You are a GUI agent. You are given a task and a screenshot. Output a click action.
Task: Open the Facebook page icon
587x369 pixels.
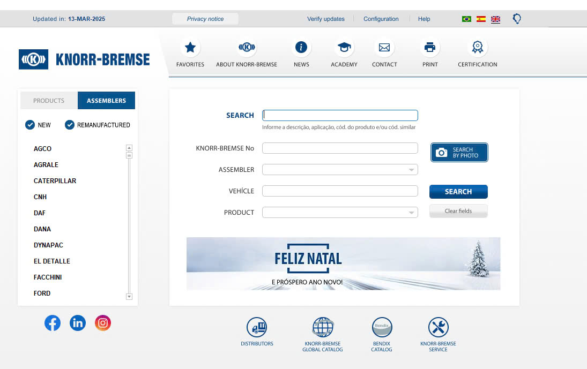[x=53, y=323]
